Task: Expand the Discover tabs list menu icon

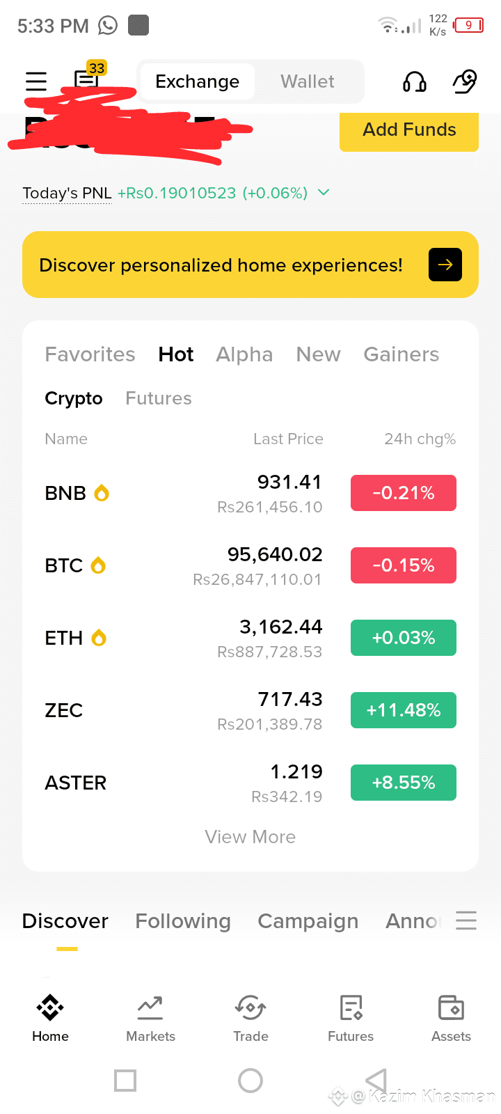Action: 466,920
